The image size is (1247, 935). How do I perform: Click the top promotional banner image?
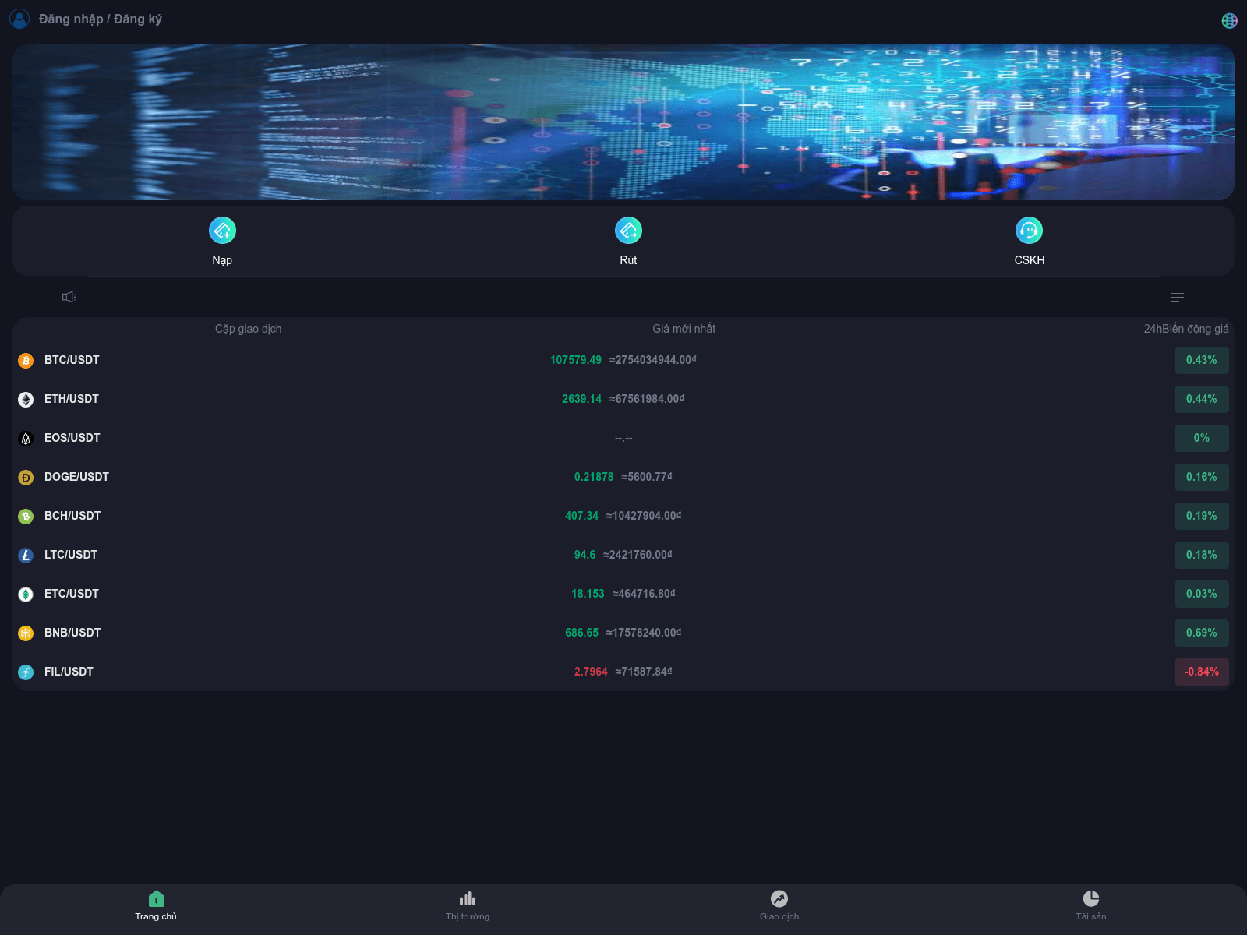tap(623, 122)
